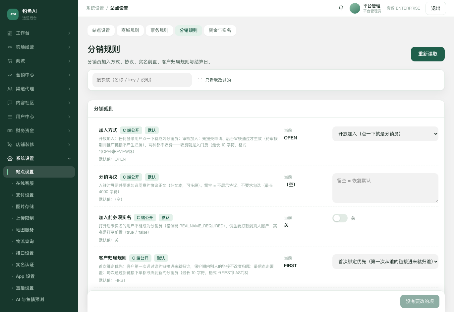
Task: Expand the 财务资金 menu chevron
Action: (69, 131)
